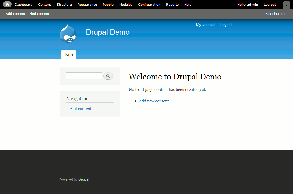Collapse the toolbar using the arrow icon
The height and width of the screenshot is (194, 293).
pyautogui.click(x=286, y=5)
